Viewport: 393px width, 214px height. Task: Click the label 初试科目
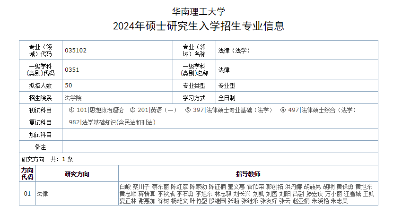point(41,110)
